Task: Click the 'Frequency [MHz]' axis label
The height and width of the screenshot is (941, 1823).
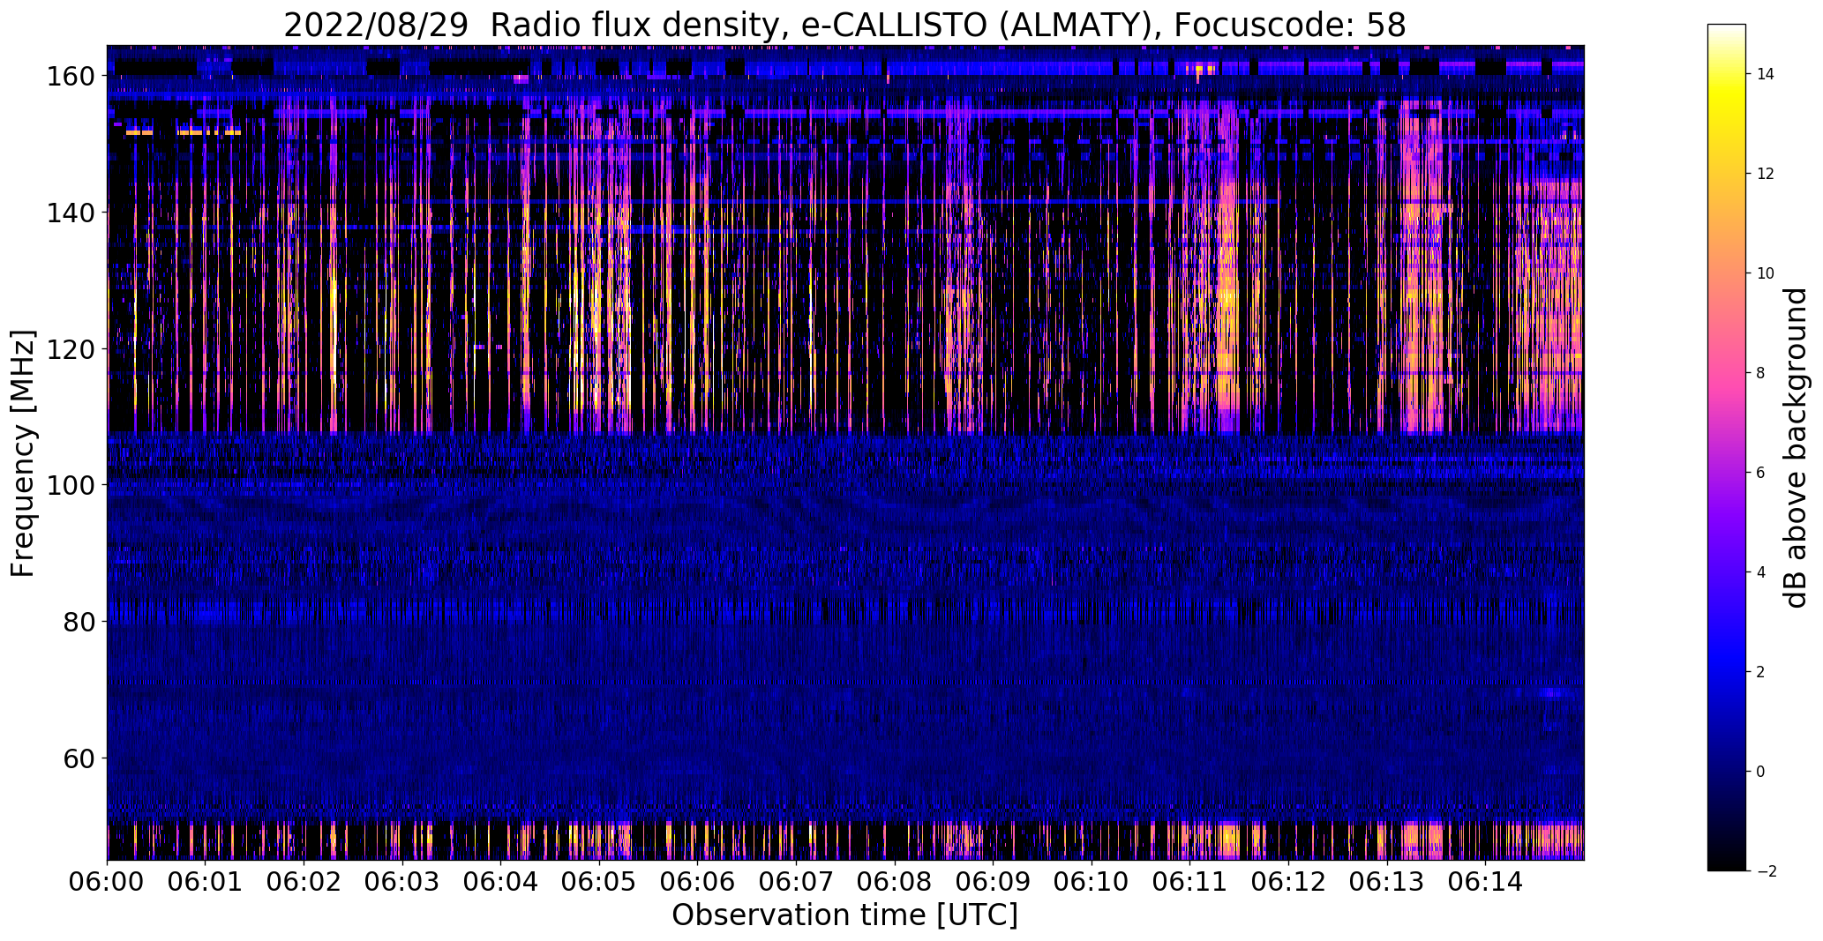Action: click(23, 453)
